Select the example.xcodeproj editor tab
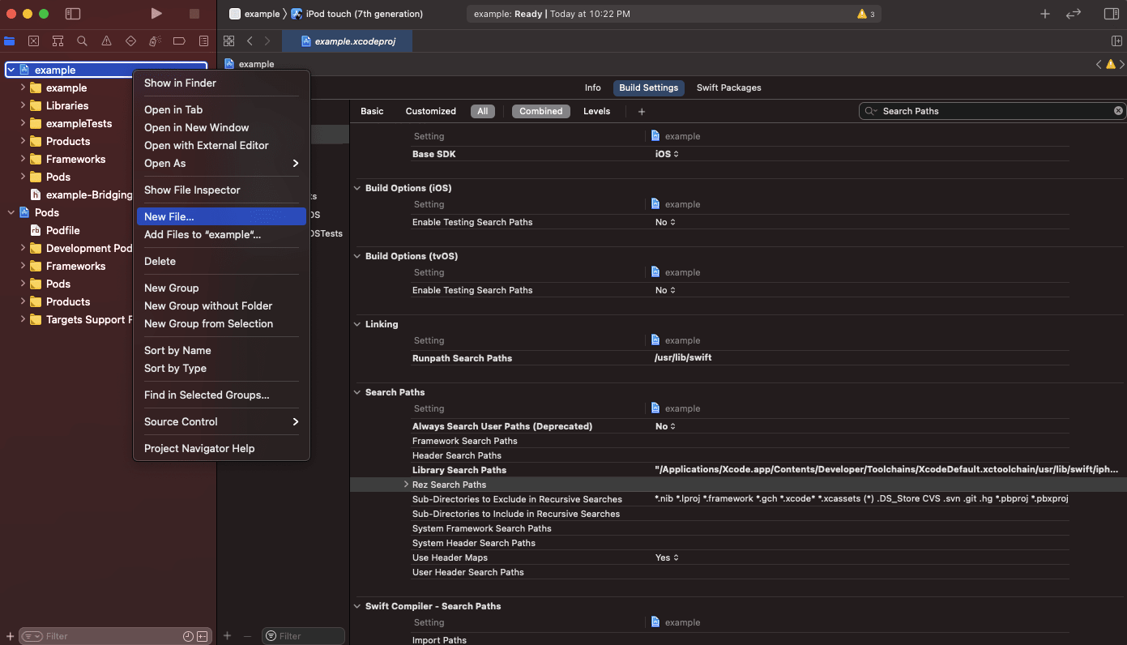This screenshot has width=1127, height=645. tap(347, 41)
